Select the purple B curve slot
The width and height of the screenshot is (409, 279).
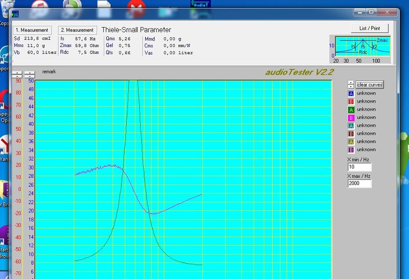(351, 150)
